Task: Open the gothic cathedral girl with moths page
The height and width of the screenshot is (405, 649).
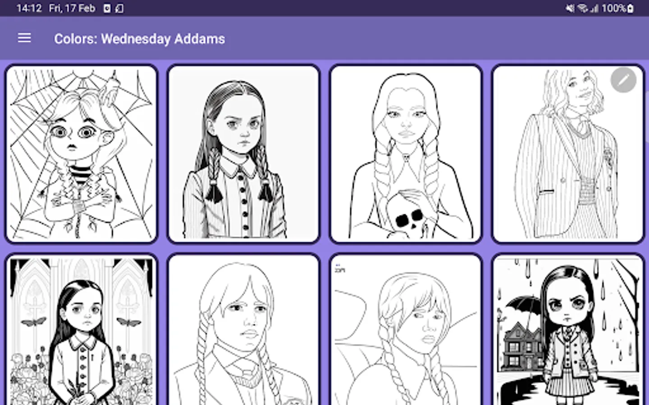Action: pos(82,329)
